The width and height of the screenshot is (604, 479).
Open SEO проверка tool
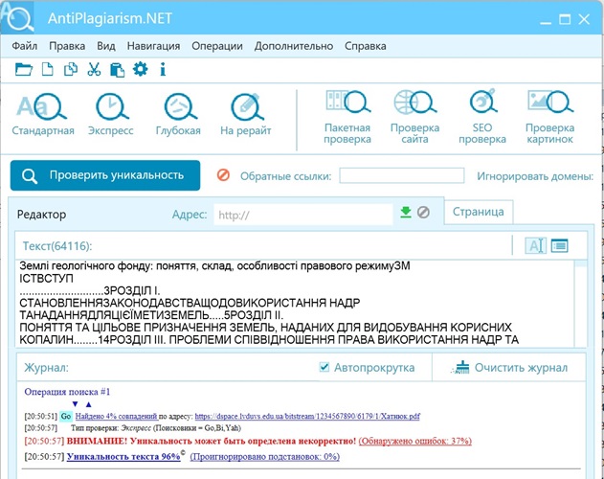coord(482,117)
